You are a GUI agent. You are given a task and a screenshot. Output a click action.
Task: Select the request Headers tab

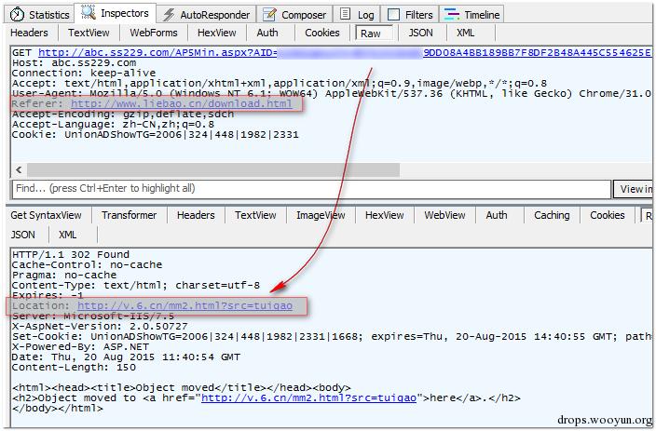pos(29,33)
